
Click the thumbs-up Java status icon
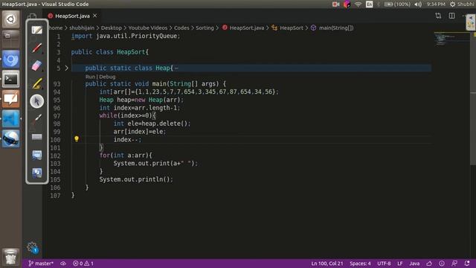click(429, 264)
